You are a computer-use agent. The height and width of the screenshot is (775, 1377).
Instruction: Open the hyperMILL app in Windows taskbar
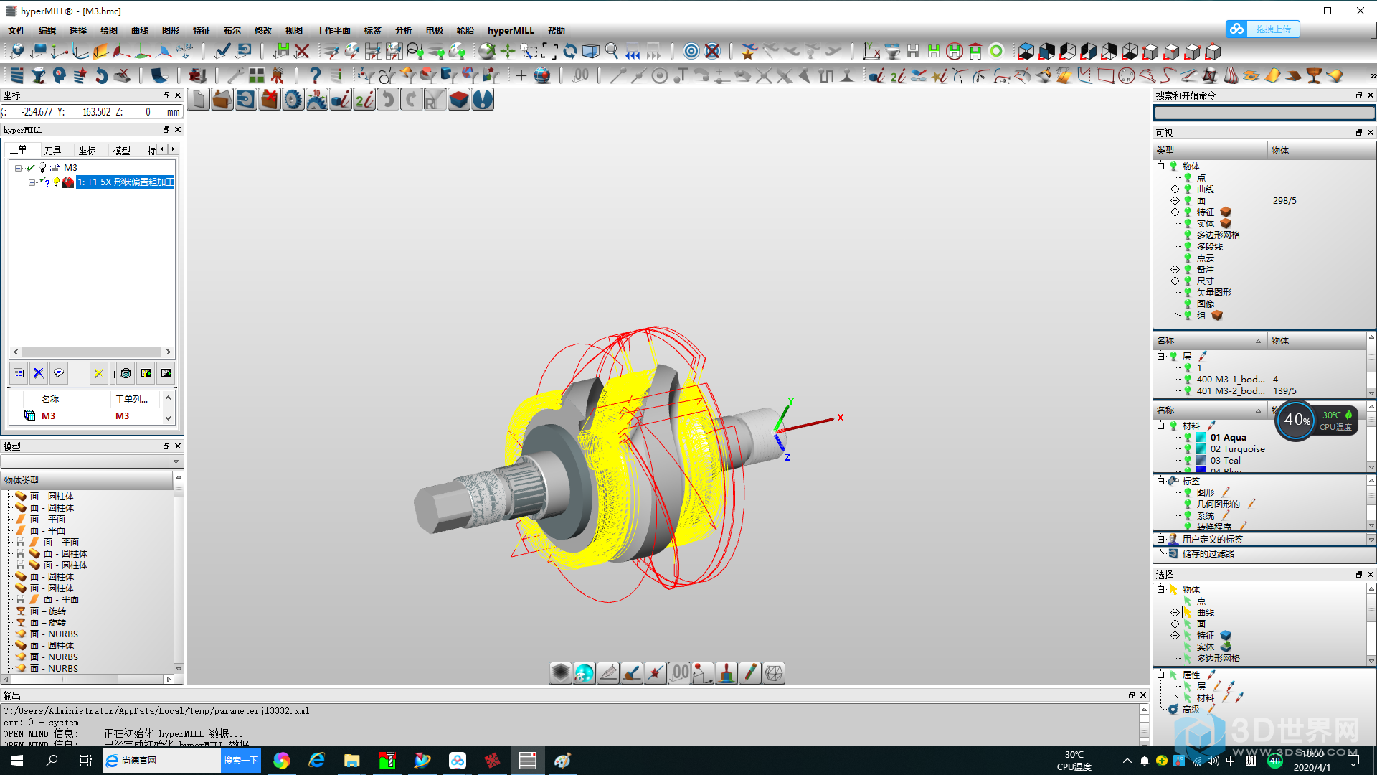[x=527, y=761]
